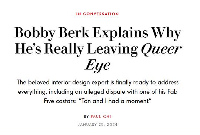Click the BY label before author name

point(86,117)
